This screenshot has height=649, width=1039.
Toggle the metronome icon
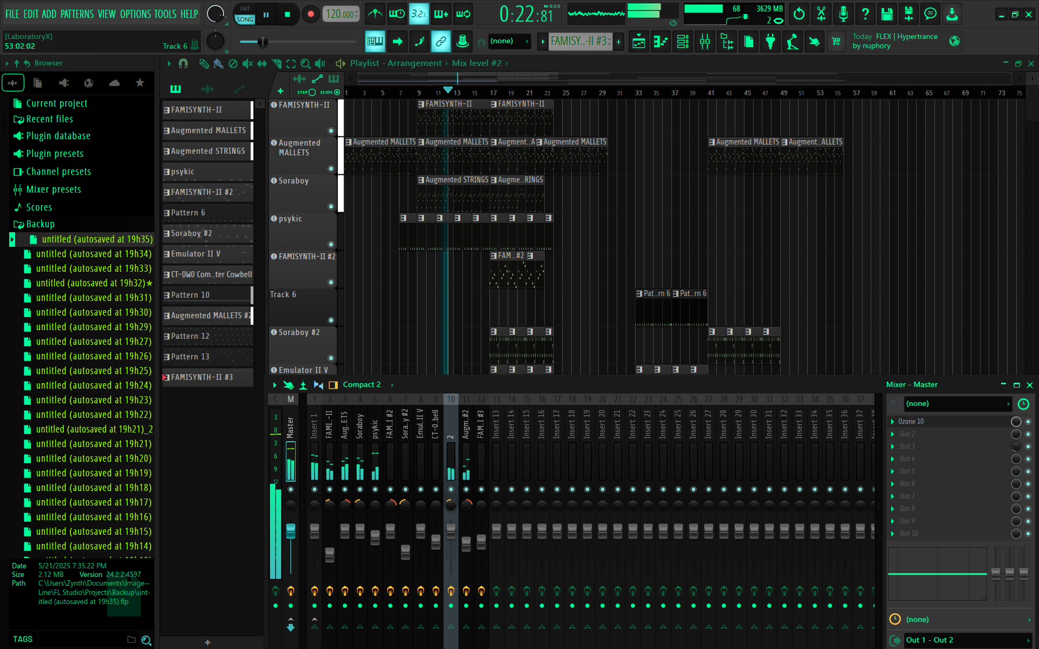[x=375, y=14]
